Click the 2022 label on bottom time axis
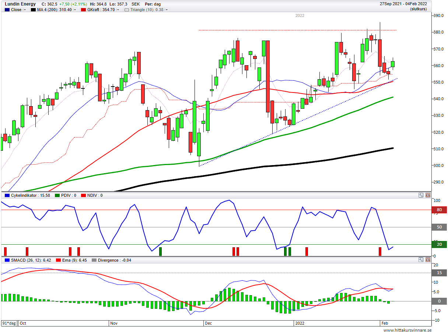The width and height of the screenshot is (448, 332). (300, 323)
